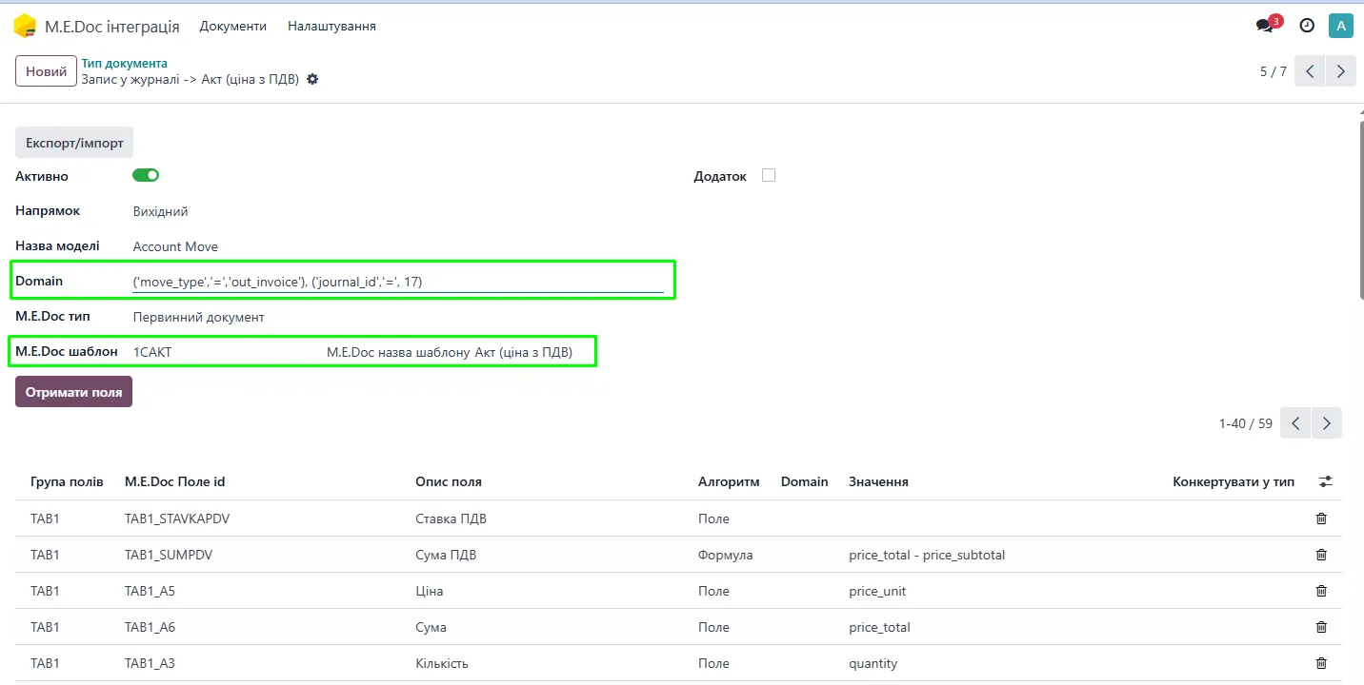Go to next record arrow near 5 / 7
Image resolution: width=1364 pixels, height=685 pixels.
coord(1341,71)
